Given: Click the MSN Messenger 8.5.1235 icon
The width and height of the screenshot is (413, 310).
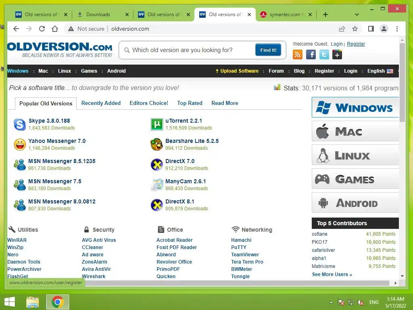Looking at the screenshot, I should pos(19,165).
